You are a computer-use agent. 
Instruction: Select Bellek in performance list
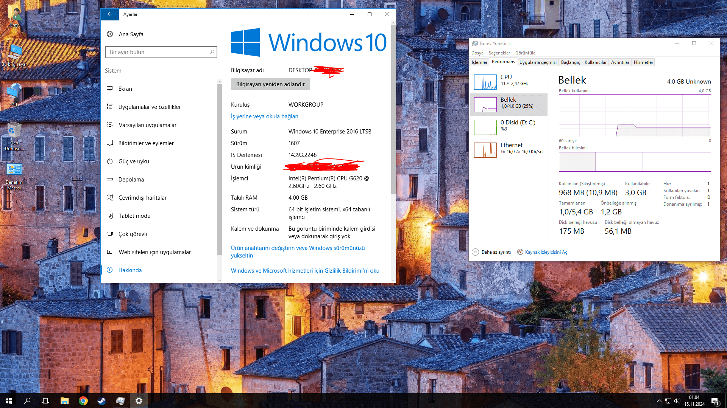click(509, 104)
